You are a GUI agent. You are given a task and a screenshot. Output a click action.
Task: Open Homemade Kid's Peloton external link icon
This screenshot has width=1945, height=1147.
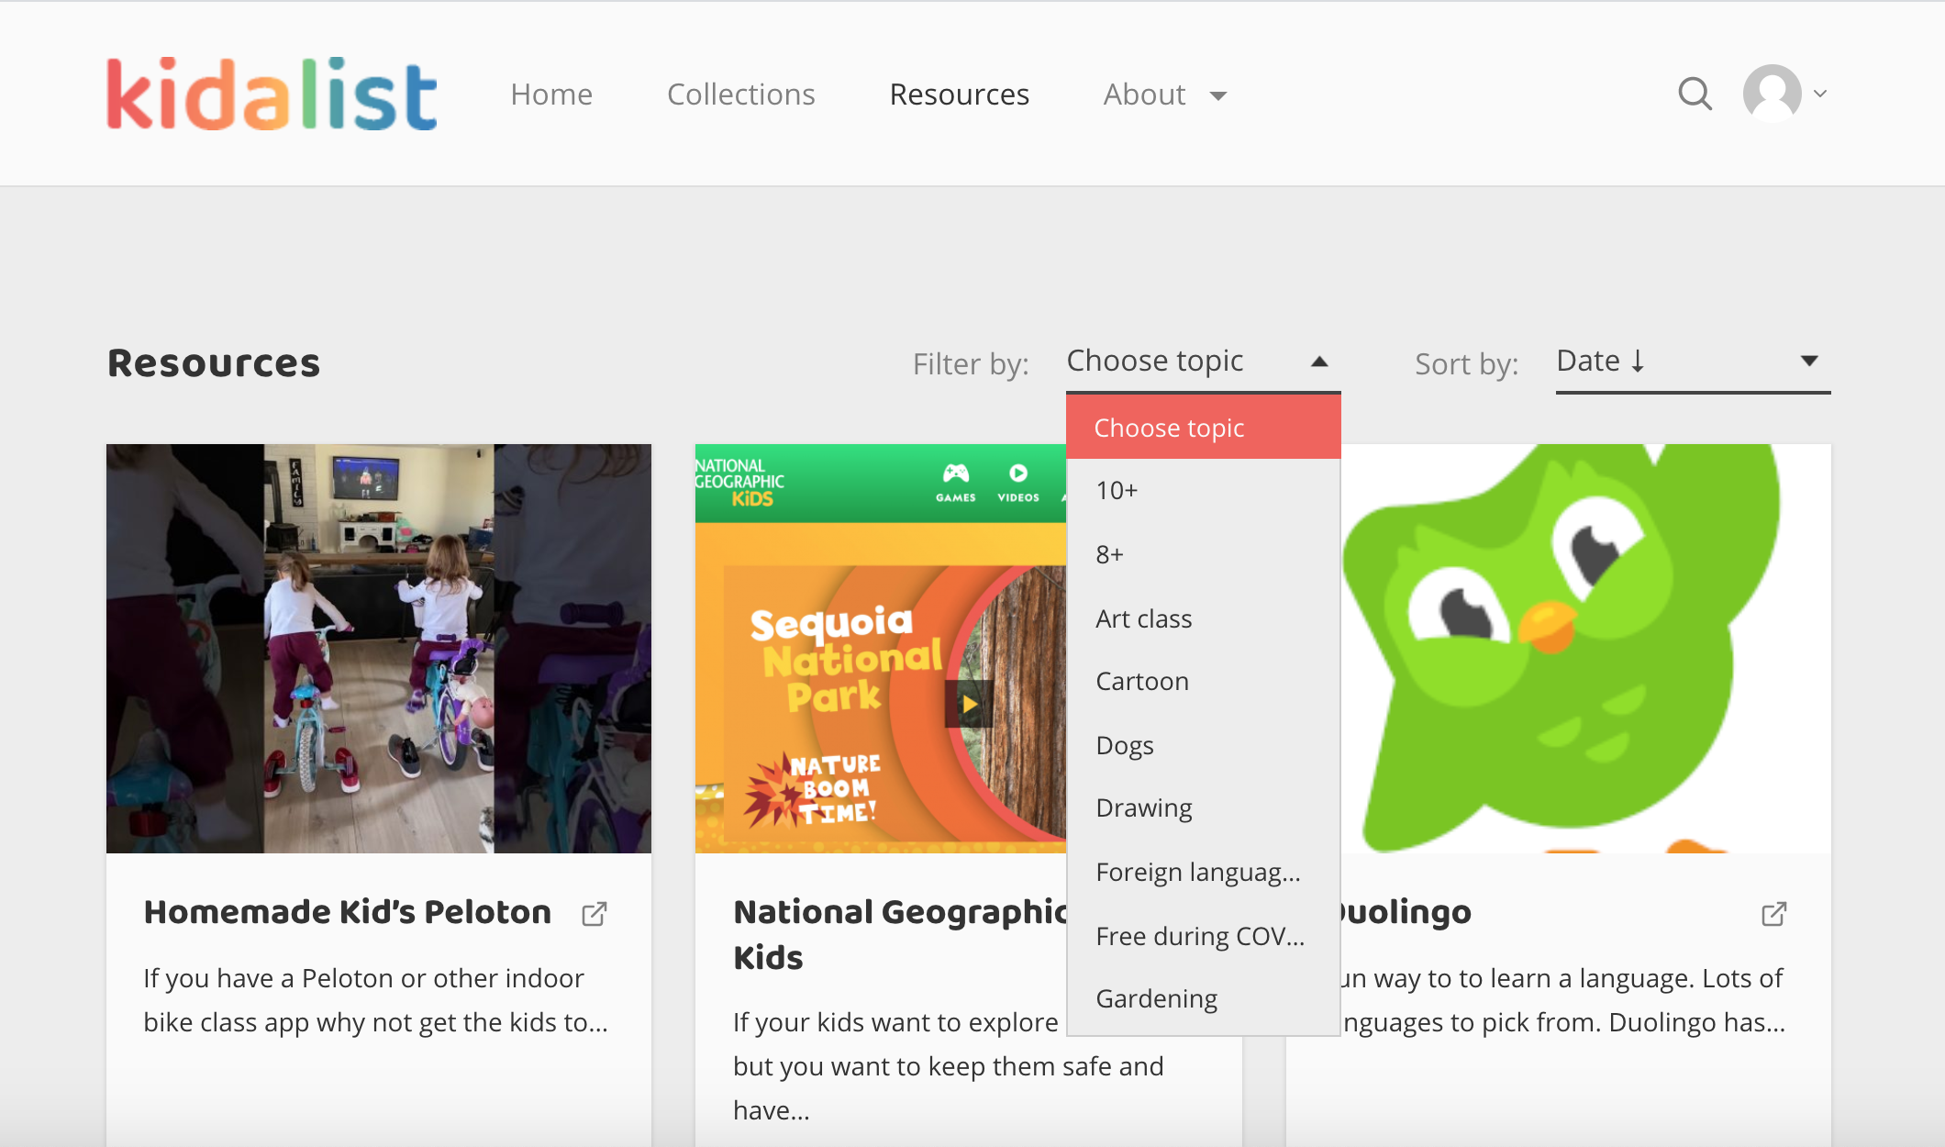tap(595, 914)
